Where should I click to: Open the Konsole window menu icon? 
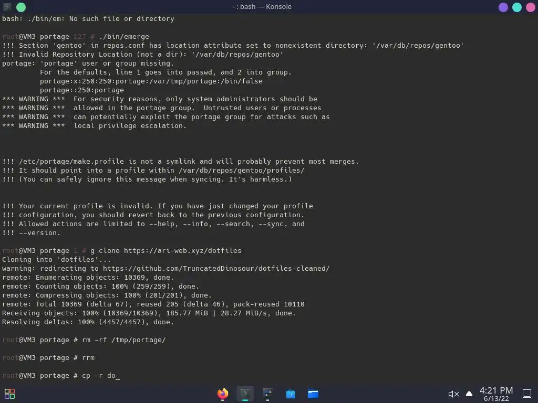pyautogui.click(x=7, y=7)
